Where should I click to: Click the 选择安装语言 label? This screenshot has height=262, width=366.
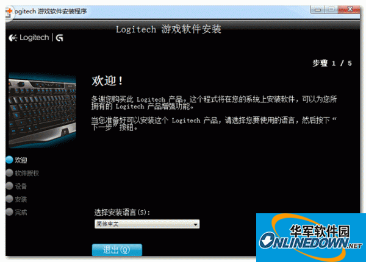tap(122, 212)
